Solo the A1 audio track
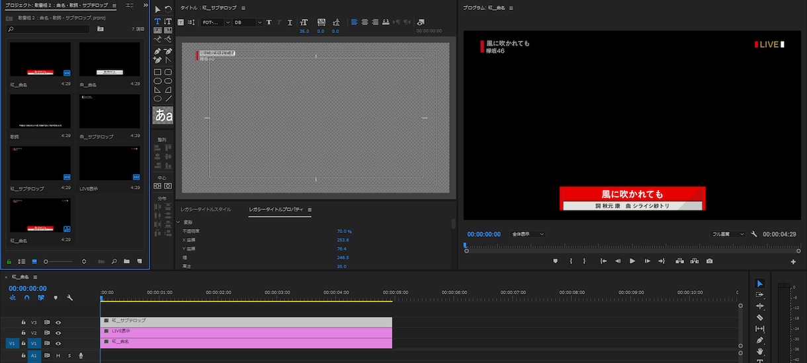This screenshot has width=807, height=363. 69,355
